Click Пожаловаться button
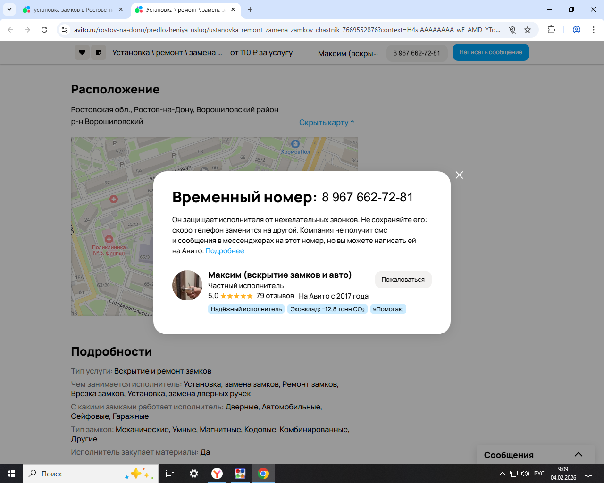604x483 pixels. pyautogui.click(x=403, y=280)
